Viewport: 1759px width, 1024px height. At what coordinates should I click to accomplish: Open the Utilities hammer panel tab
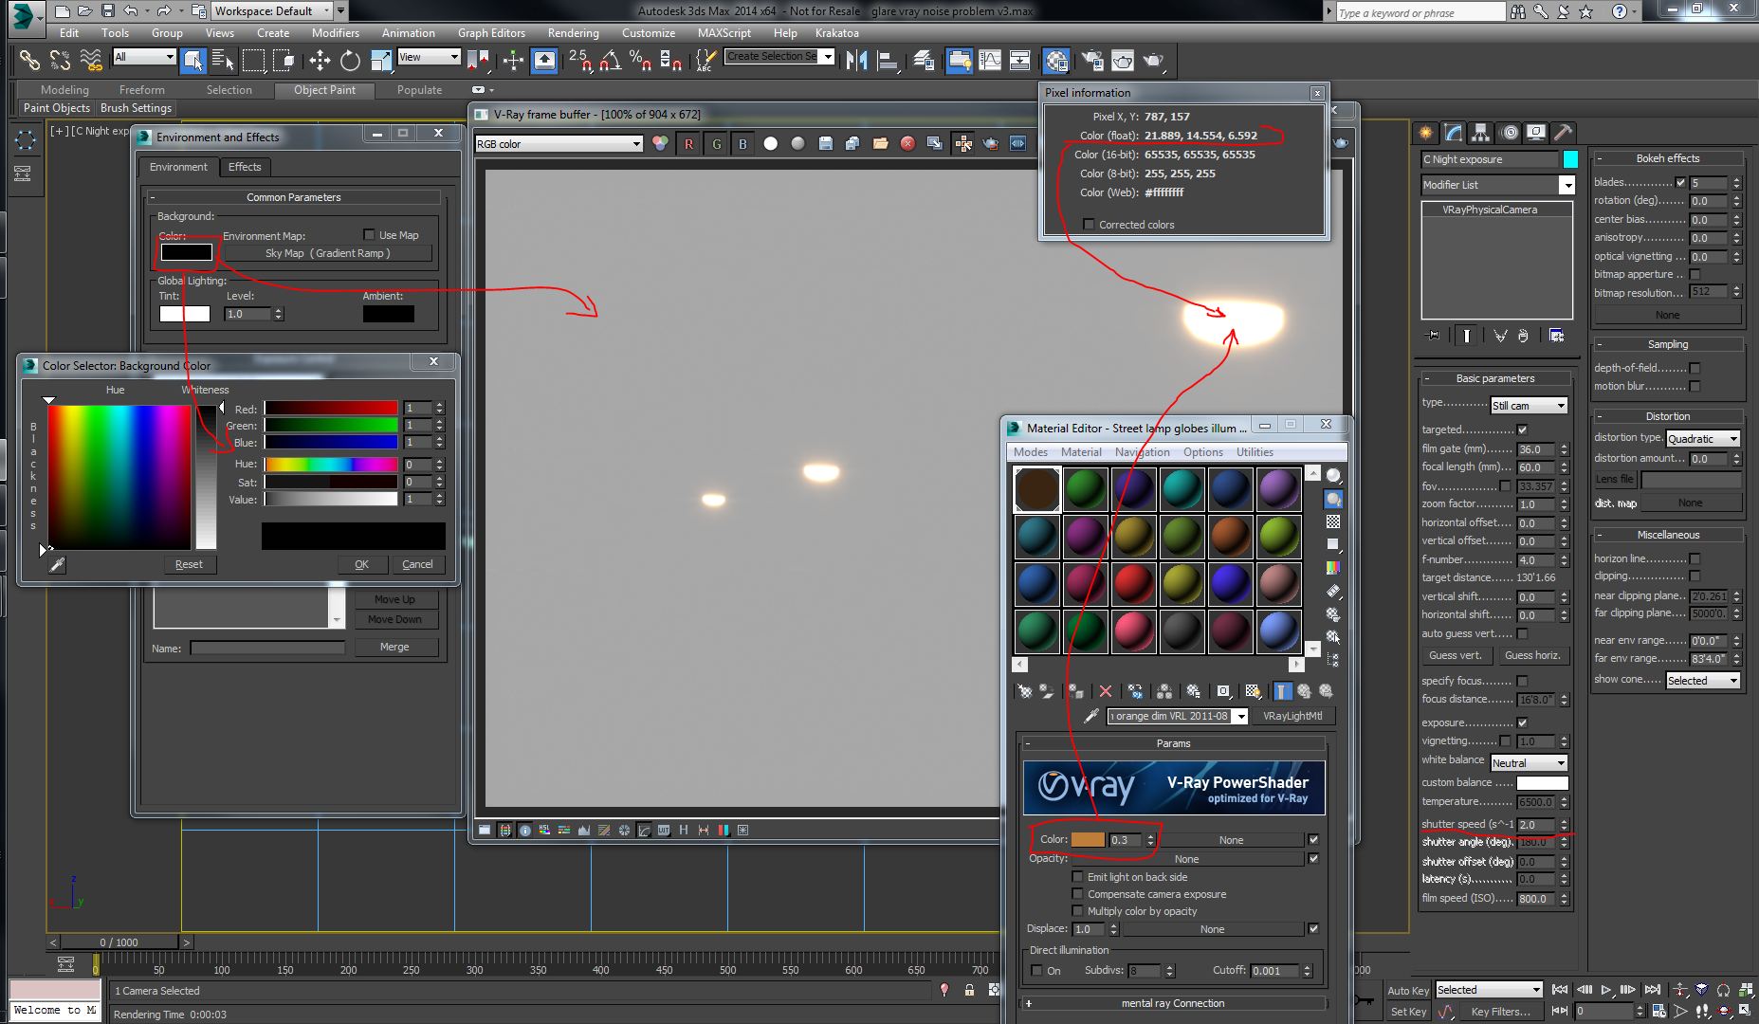coord(1564,133)
